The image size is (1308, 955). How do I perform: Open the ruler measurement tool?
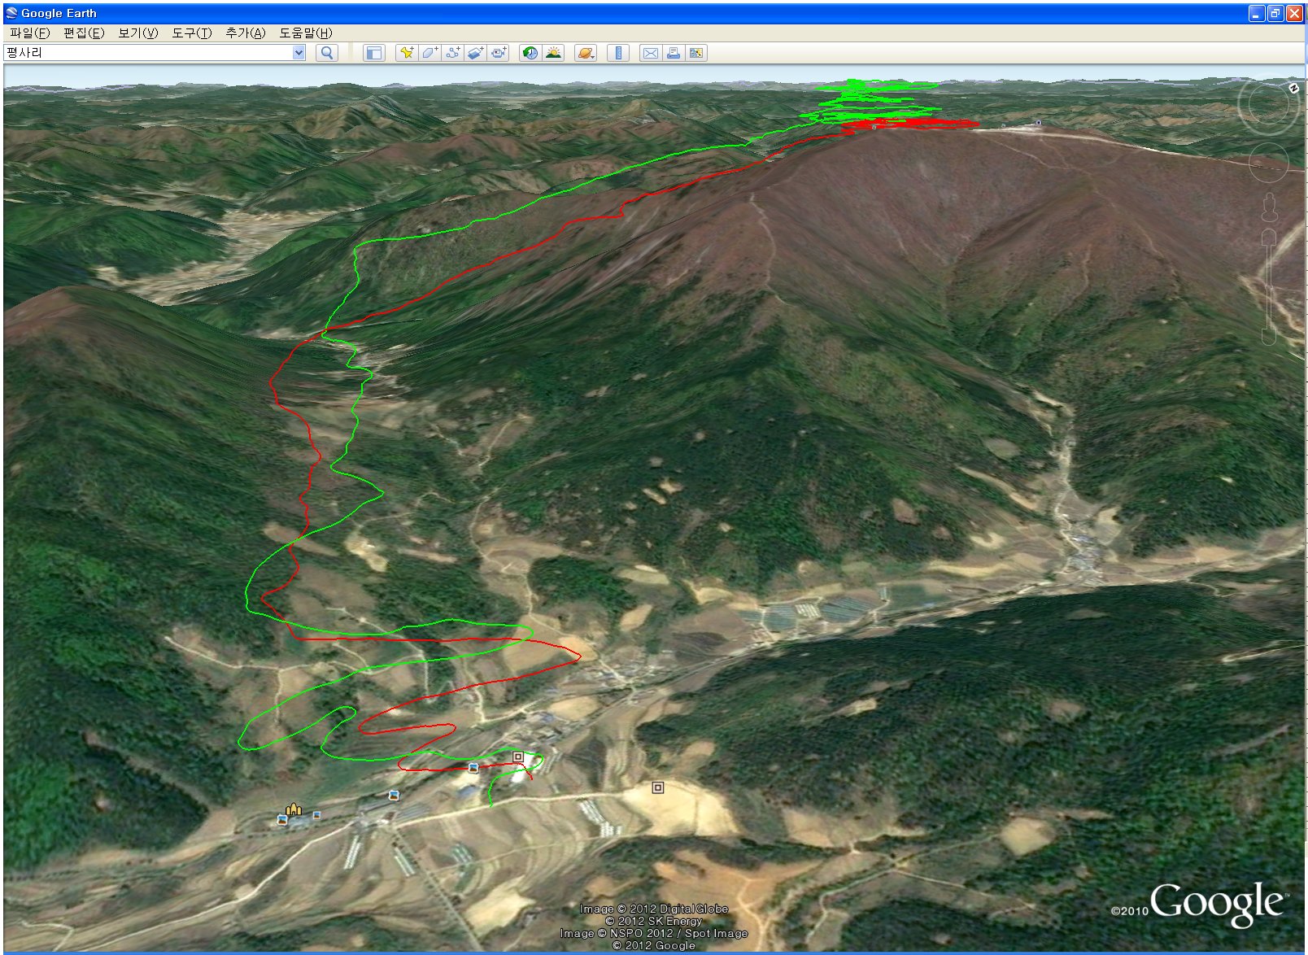tap(618, 53)
